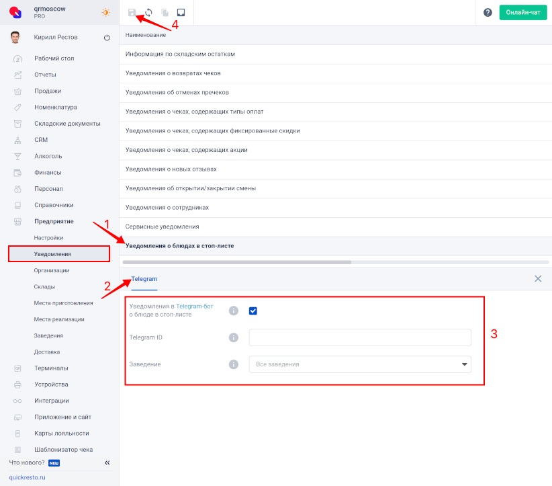The height and width of the screenshot is (486, 552).
Task: Select row Информация по складским остаткам
Action: (336, 54)
